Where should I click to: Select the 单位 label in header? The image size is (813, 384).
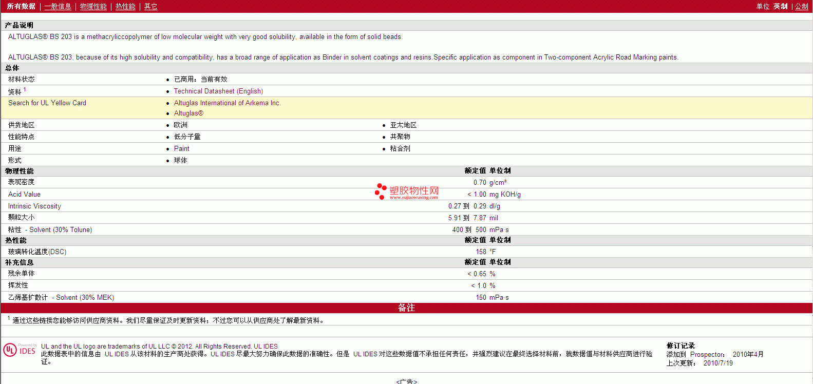click(763, 6)
